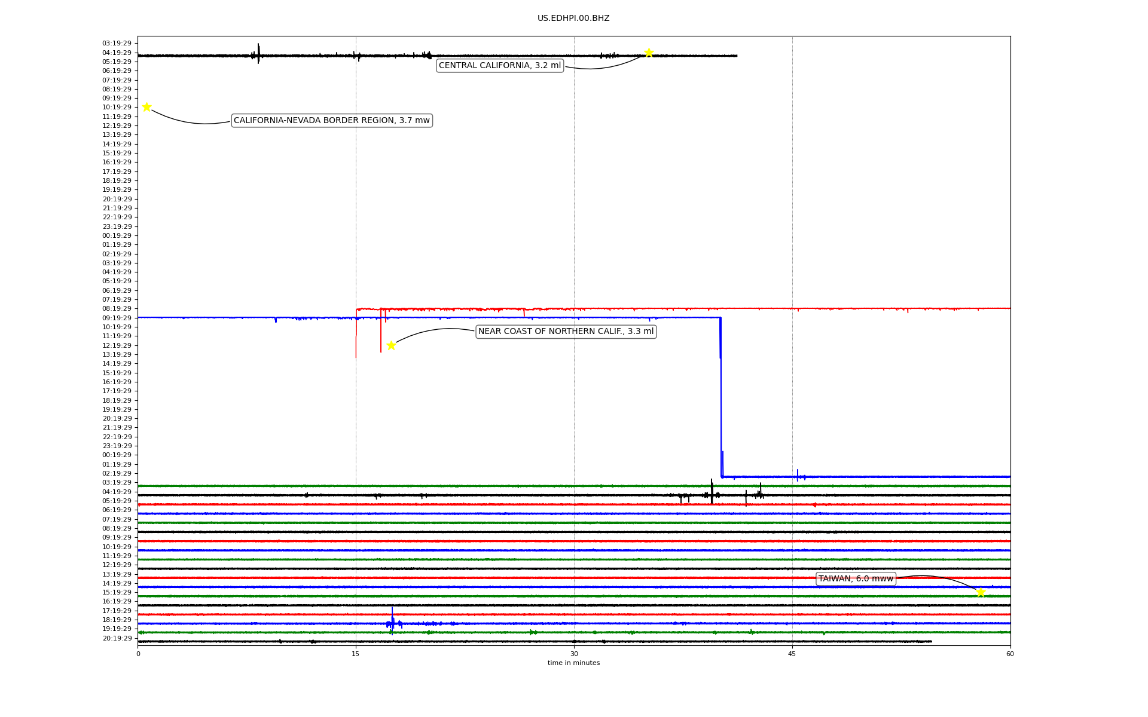Click the bottom 20:19:29 y-axis label
This screenshot has width=1148, height=717.
click(x=117, y=638)
